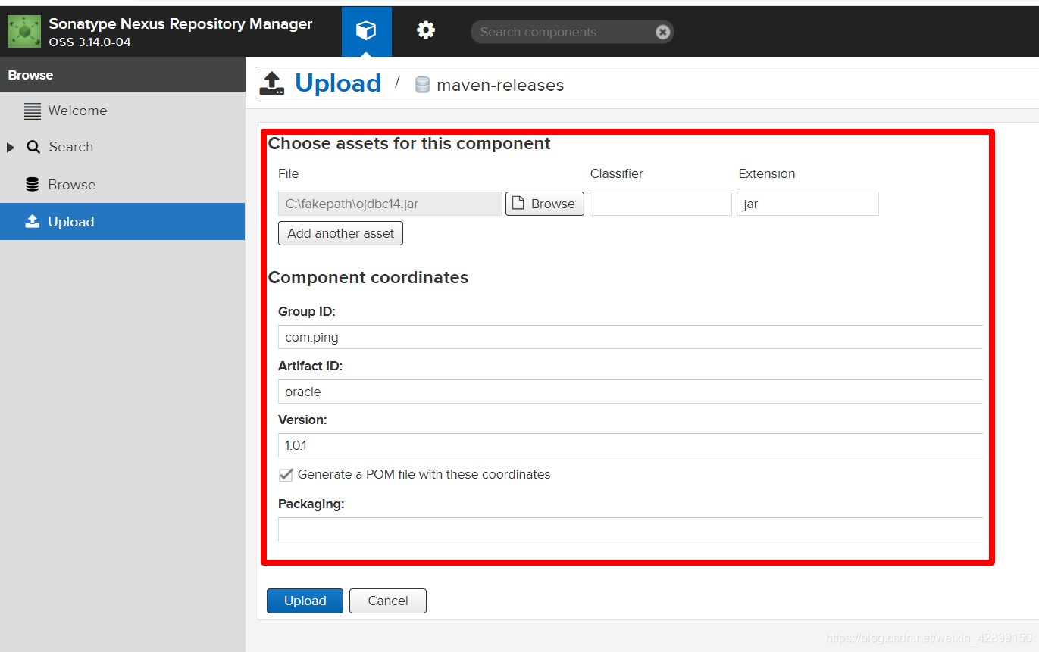Click Sonatype Nexus Repository Manager title
Viewport: 1039px width, 652px height.
point(180,23)
